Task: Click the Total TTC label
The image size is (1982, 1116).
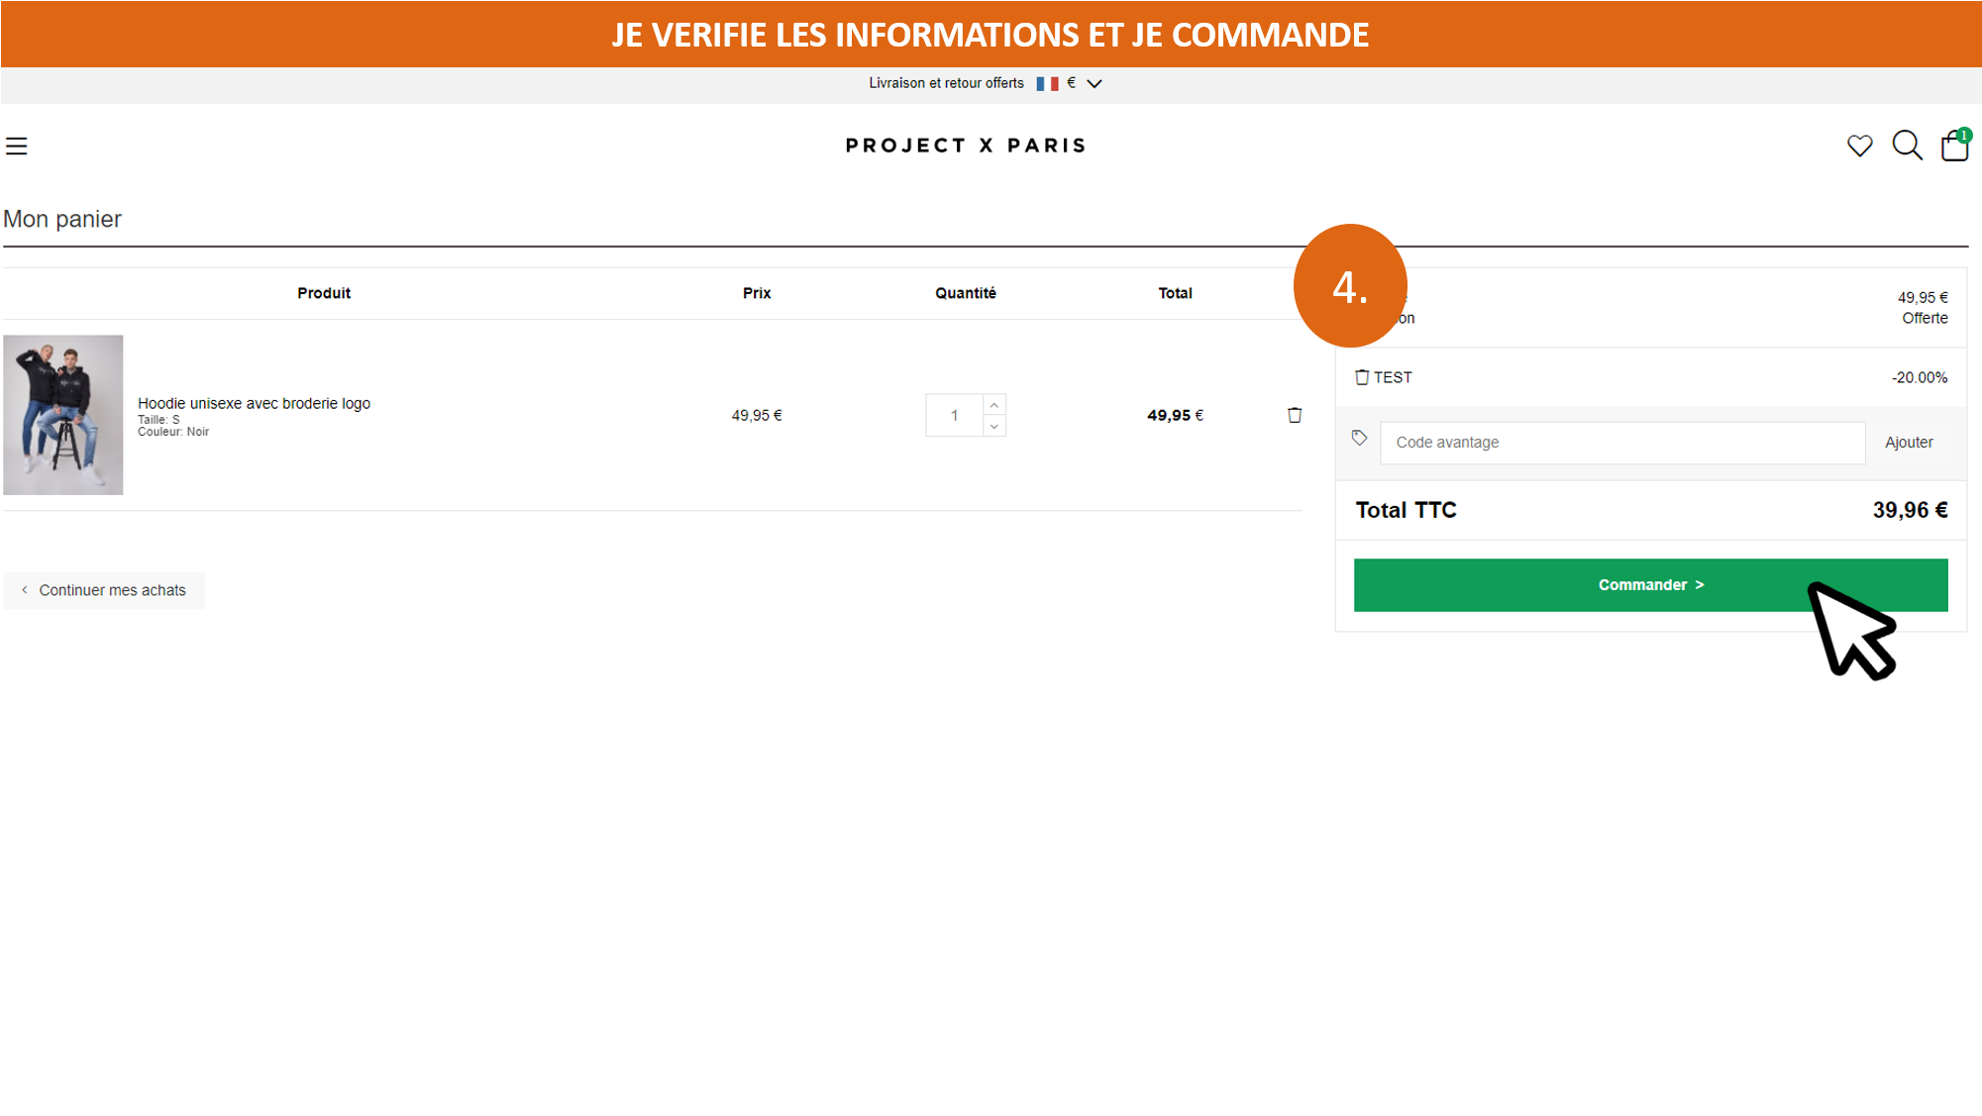Action: pyautogui.click(x=1406, y=510)
